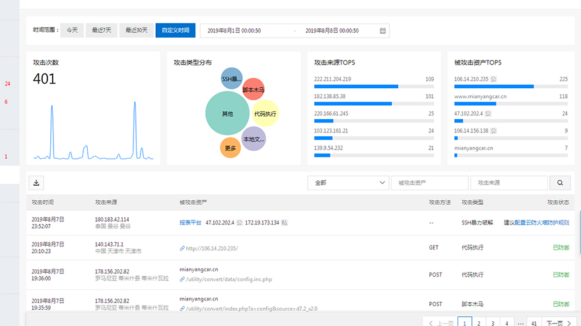Click the link icon before /utility/convert/data/config.inc.php
581x326 pixels.
coord(182,279)
